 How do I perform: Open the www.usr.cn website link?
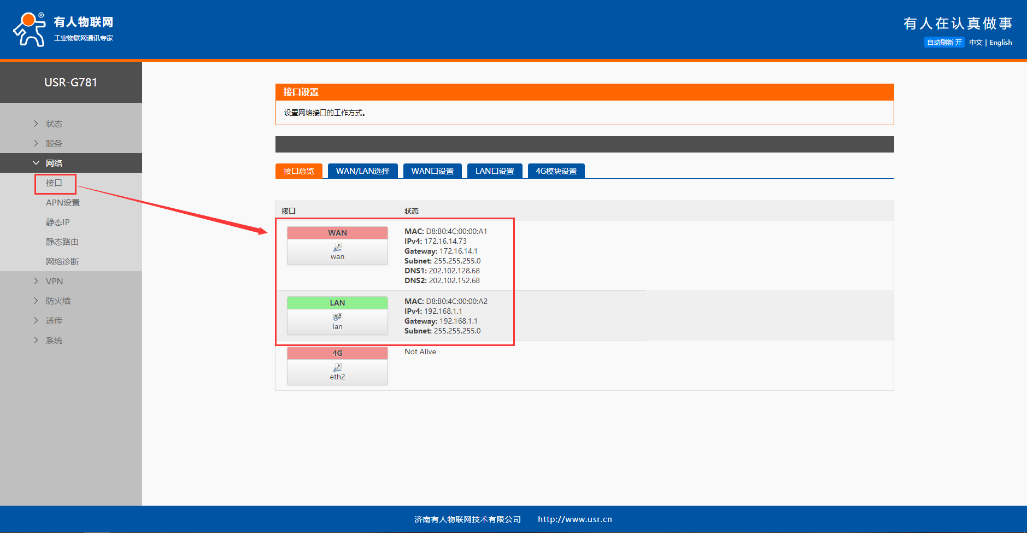[574, 519]
